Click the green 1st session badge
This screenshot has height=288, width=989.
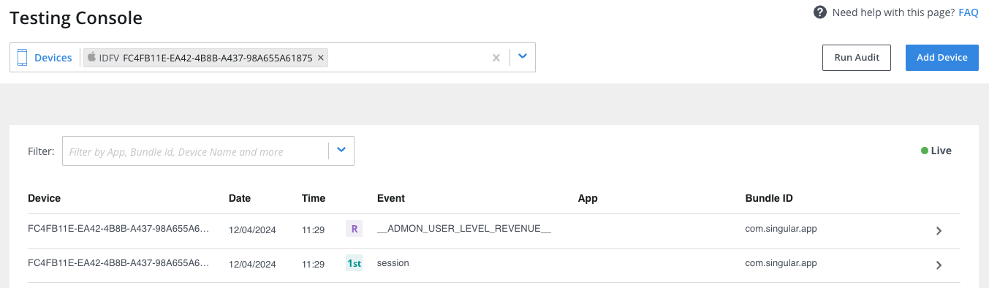coord(354,263)
